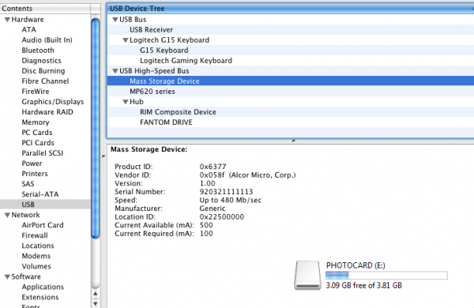This screenshot has width=474, height=308.
Task: Collapse the USB Bus tree node
Action: [x=115, y=20]
